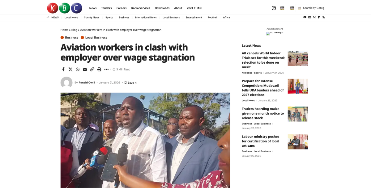The width and height of the screenshot is (371, 194).
Task: Select Football in the category bar
Action: click(x=212, y=18)
